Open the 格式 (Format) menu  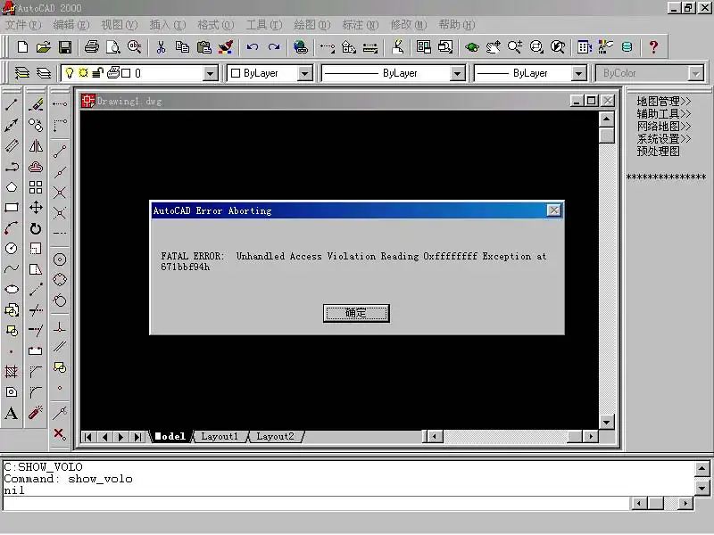point(214,25)
